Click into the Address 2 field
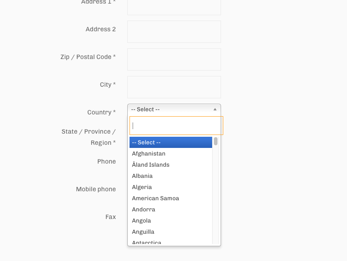 click(x=174, y=32)
